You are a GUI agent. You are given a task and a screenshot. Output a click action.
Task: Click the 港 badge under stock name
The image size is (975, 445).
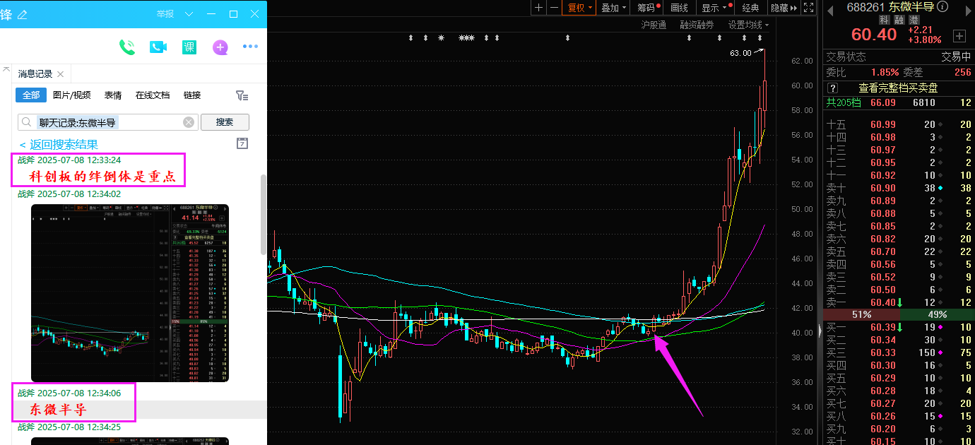[914, 20]
